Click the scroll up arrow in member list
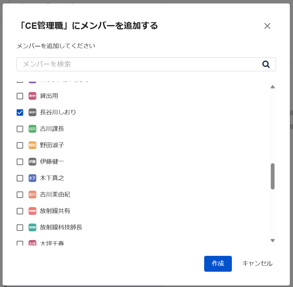 point(273,87)
